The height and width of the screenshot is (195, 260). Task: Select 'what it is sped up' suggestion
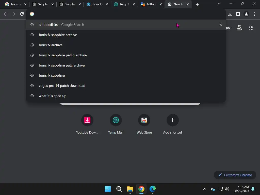(x=126, y=96)
